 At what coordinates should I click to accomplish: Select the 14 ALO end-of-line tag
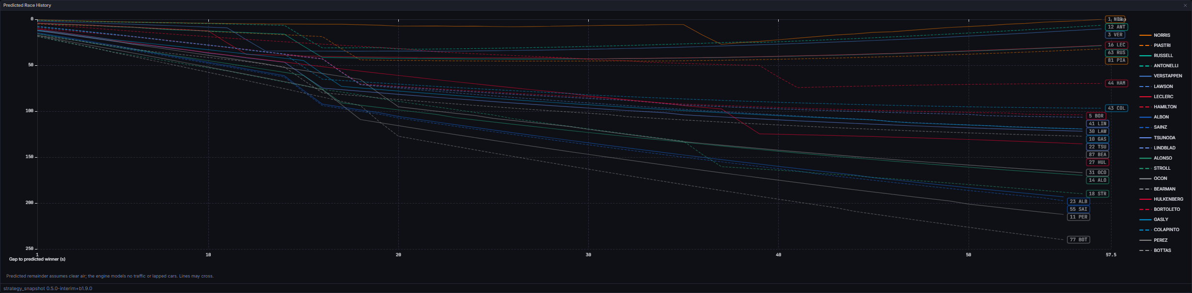tap(1098, 180)
